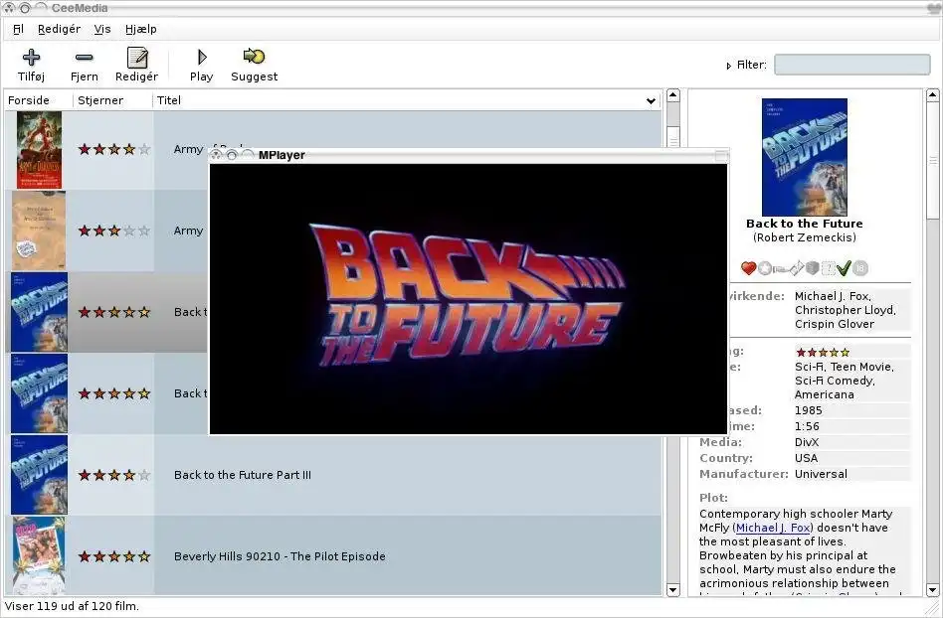Click the details panel scrollbar thumb
This screenshot has width=943, height=618.
[x=932, y=161]
